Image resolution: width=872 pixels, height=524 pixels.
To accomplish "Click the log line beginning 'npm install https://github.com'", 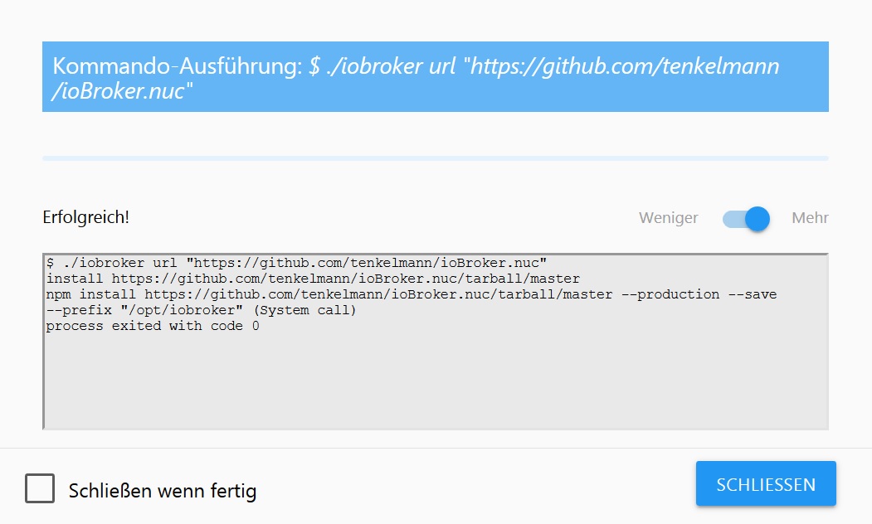I will [411, 294].
